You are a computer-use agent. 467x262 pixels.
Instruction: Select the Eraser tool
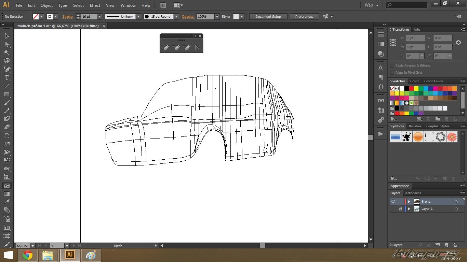[x=6, y=127]
